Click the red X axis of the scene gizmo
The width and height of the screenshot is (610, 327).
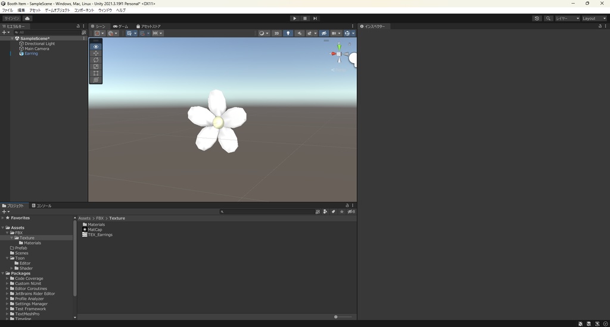[x=333, y=54]
